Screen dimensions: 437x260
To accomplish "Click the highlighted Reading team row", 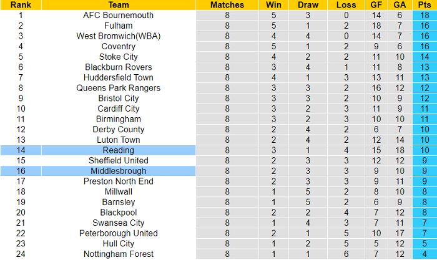I will tap(119, 150).
